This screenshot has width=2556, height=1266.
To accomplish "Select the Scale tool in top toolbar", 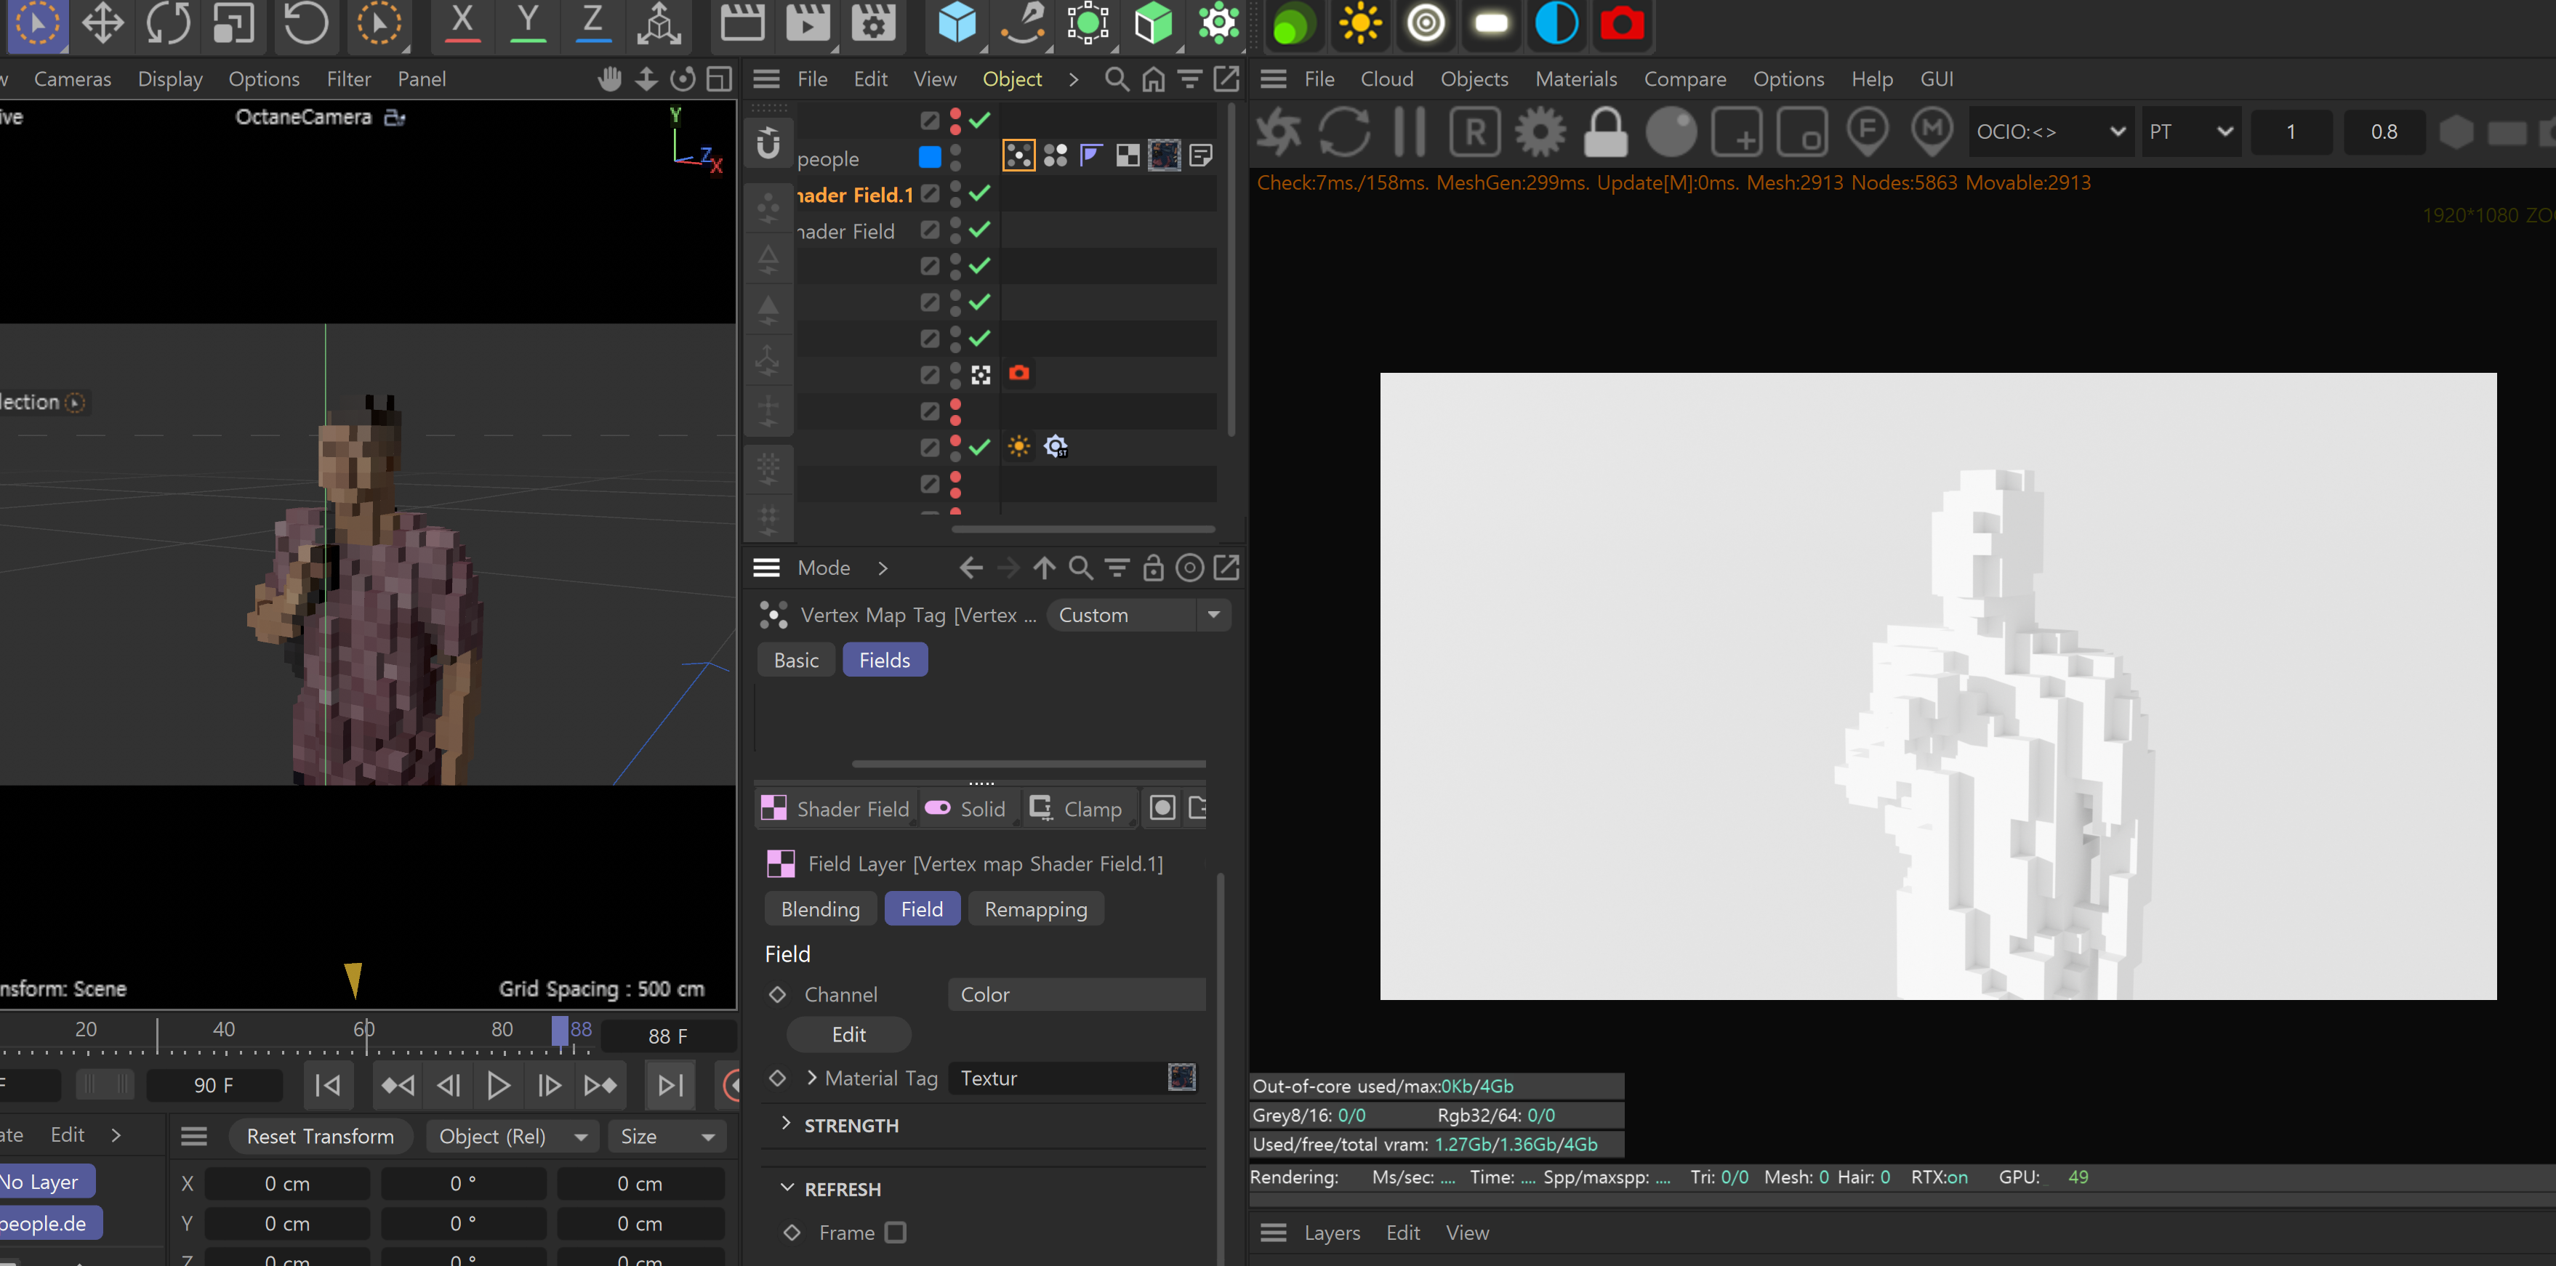I will 234,23.
